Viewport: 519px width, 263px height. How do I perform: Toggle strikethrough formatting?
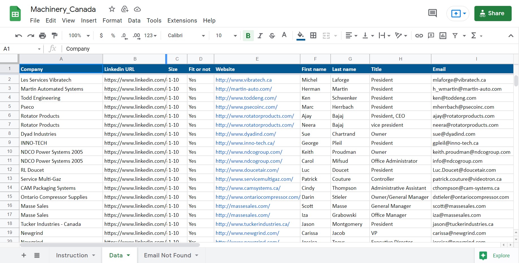[x=272, y=35]
